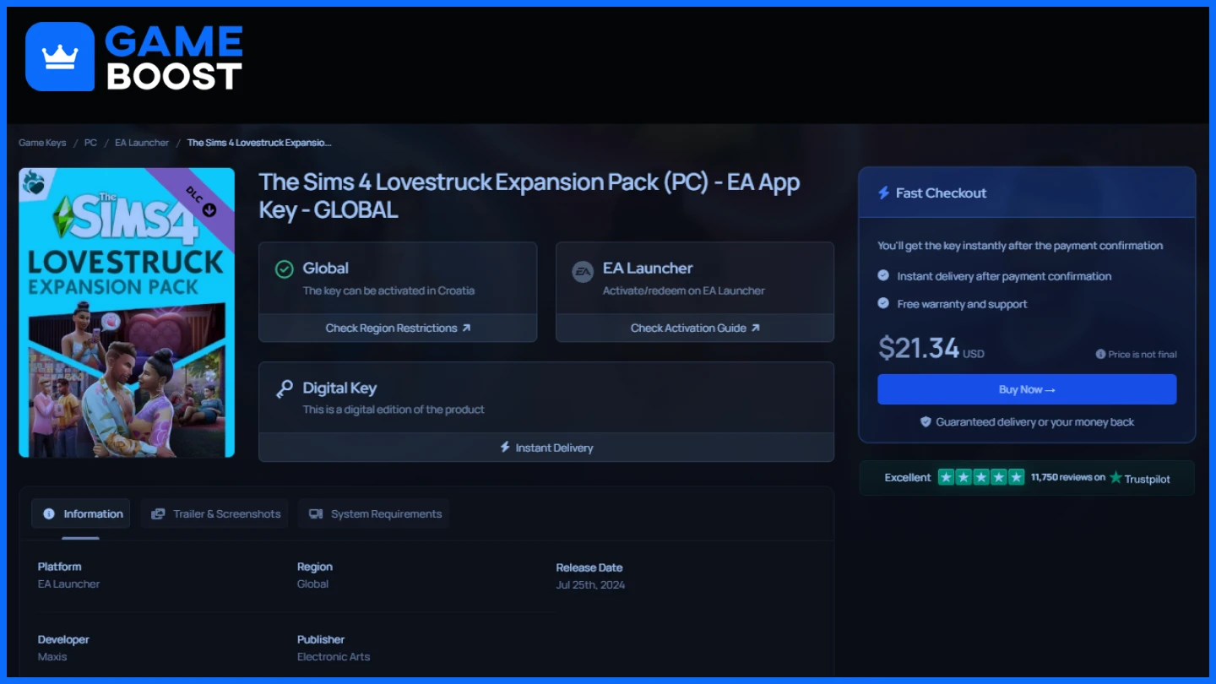Viewport: 1216px width, 684px height.
Task: Open the Game Keys breadcrumb link
Action: (x=42, y=143)
